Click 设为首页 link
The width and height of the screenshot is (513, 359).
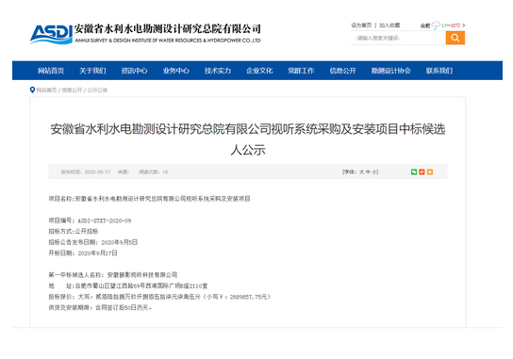361,25
